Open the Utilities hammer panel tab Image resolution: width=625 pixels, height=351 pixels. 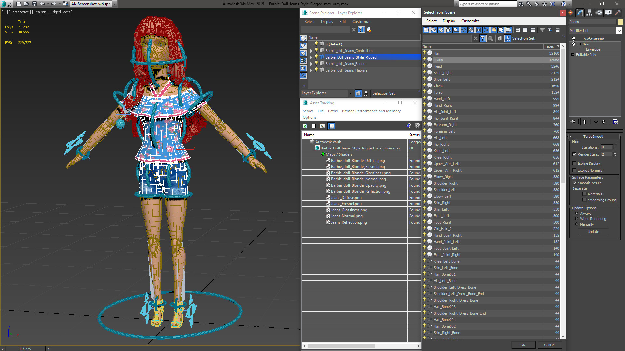click(x=618, y=13)
